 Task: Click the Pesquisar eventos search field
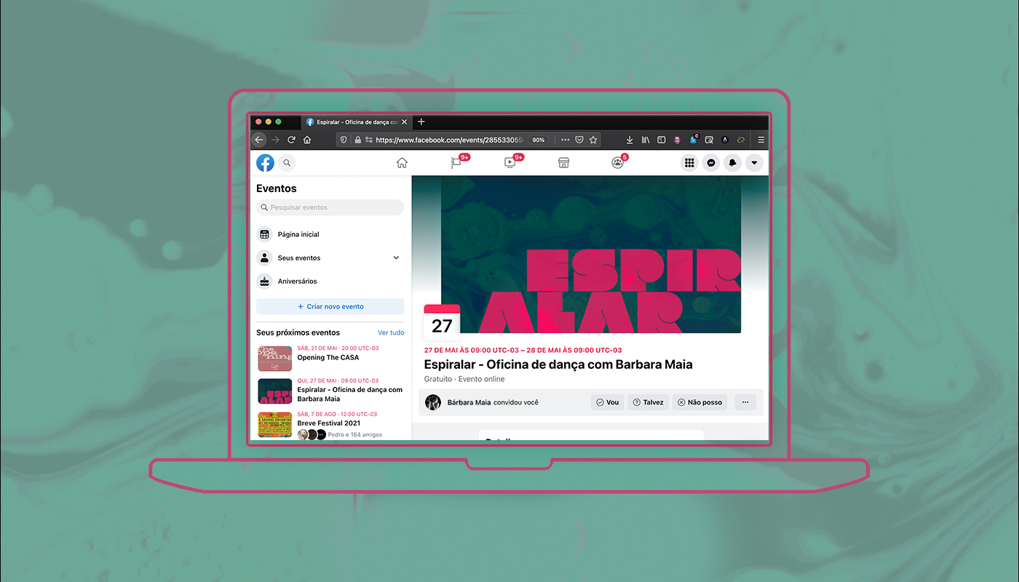[x=330, y=207]
